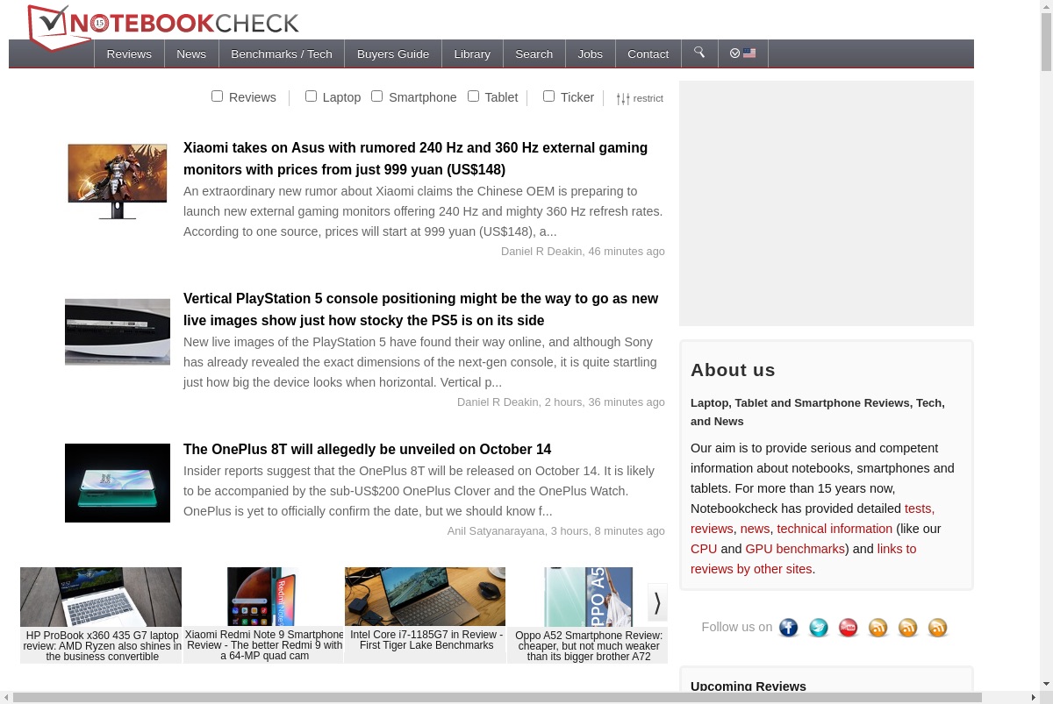The image size is (1053, 704).
Task: Open the language selector with US flag
Action: (x=743, y=53)
